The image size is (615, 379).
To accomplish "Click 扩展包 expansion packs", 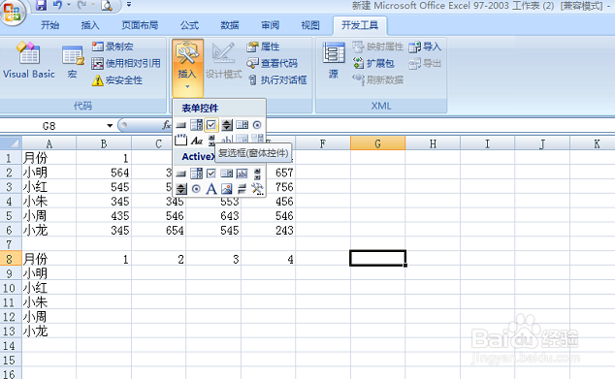I will pos(373,63).
